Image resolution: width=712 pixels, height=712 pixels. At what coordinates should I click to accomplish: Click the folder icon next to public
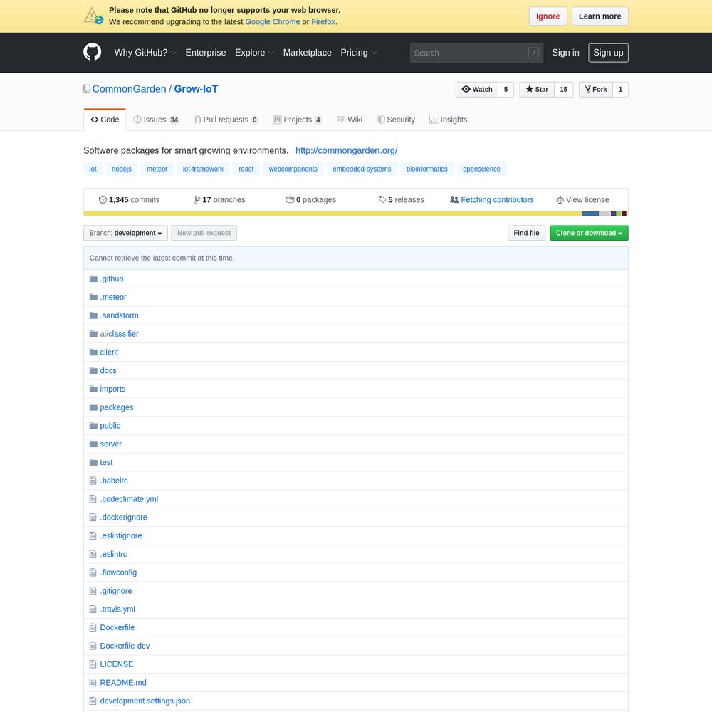tap(93, 426)
